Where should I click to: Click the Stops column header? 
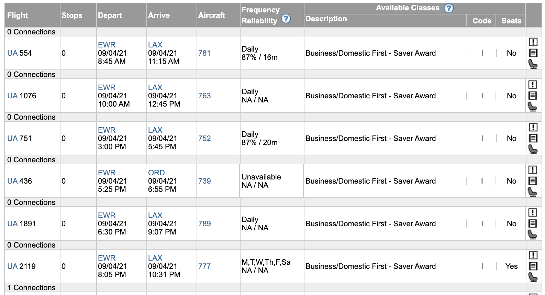pos(72,15)
